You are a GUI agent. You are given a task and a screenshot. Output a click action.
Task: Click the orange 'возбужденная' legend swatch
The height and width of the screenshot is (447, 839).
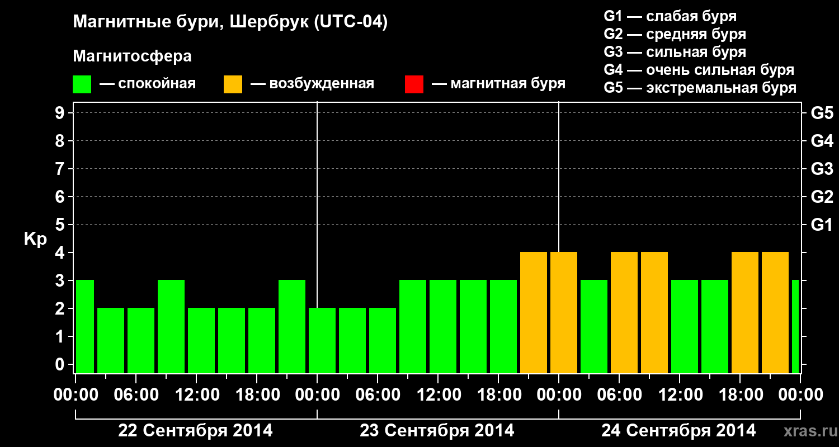pos(233,84)
